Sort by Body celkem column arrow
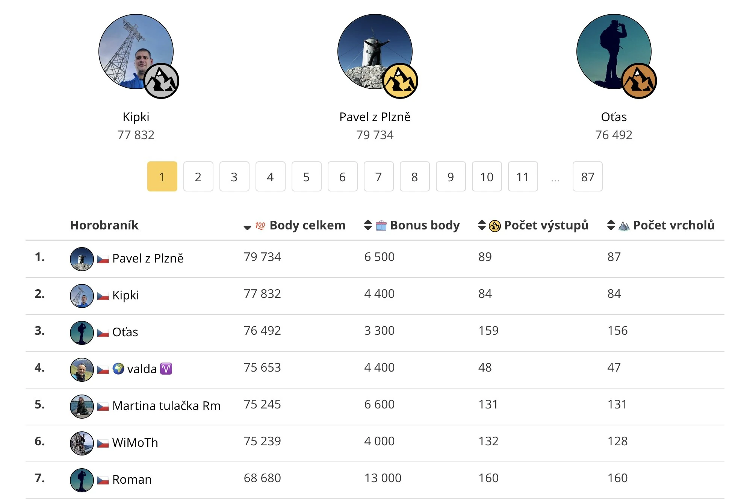 pyautogui.click(x=247, y=227)
